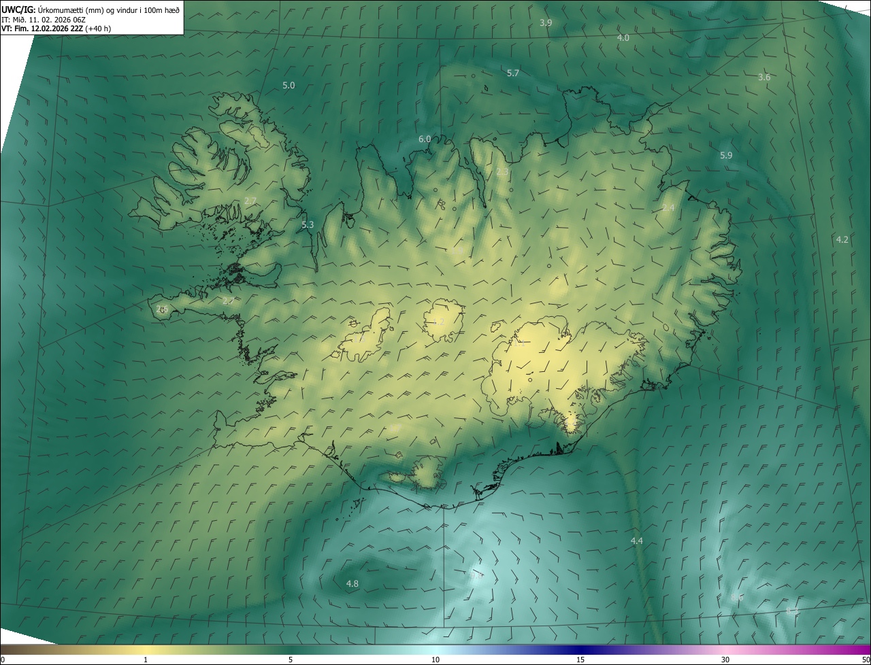This screenshot has width=871, height=665.
Task: Click the 50 tick label on the color scale
Action: tap(866, 660)
